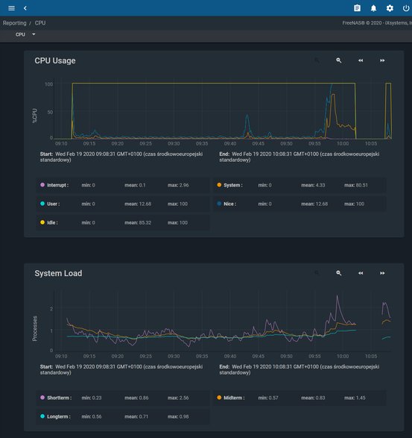Open the settings gear menu
The width and height of the screenshot is (412, 438).
[390, 8]
